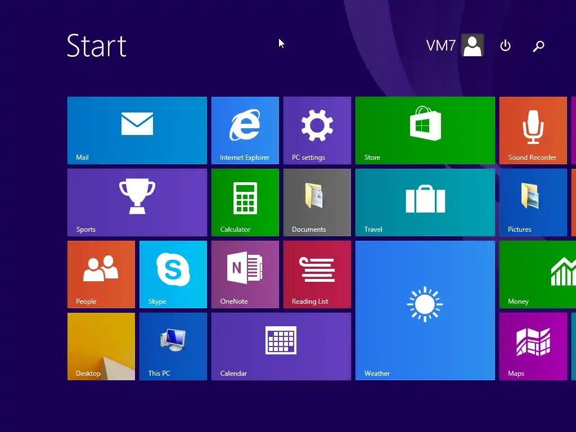This screenshot has width=576, height=432.
Task: Open the Maps tile
Action: pos(533,346)
